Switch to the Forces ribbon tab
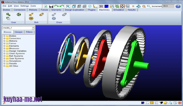Image resolution: width=183 pixels, height=106 pixels. pos(44,10)
